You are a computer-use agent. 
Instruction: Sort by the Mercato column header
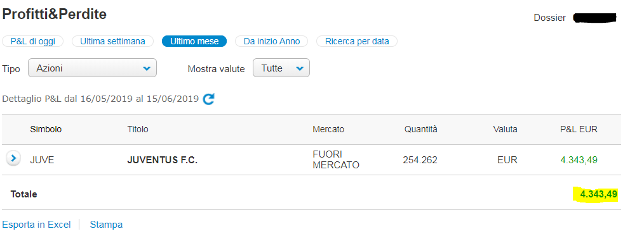(328, 129)
